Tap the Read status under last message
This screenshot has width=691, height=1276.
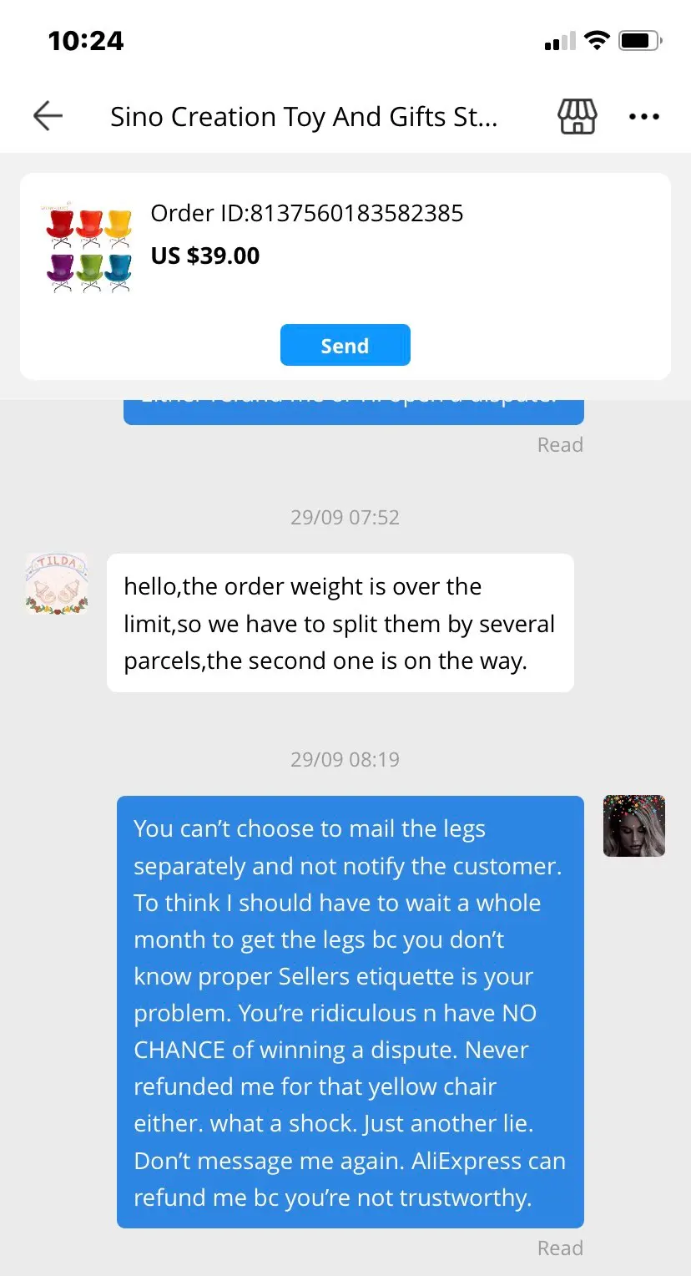(560, 1248)
